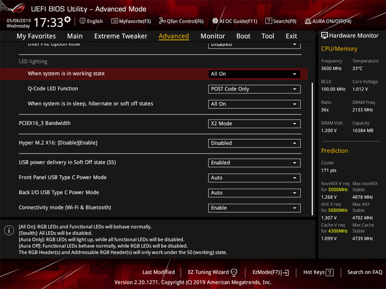This screenshot has width=386, height=289.
Task: Select 'Hyper M.2 X16: [Disable][Enable]' label
Action: pyautogui.click(x=58, y=143)
